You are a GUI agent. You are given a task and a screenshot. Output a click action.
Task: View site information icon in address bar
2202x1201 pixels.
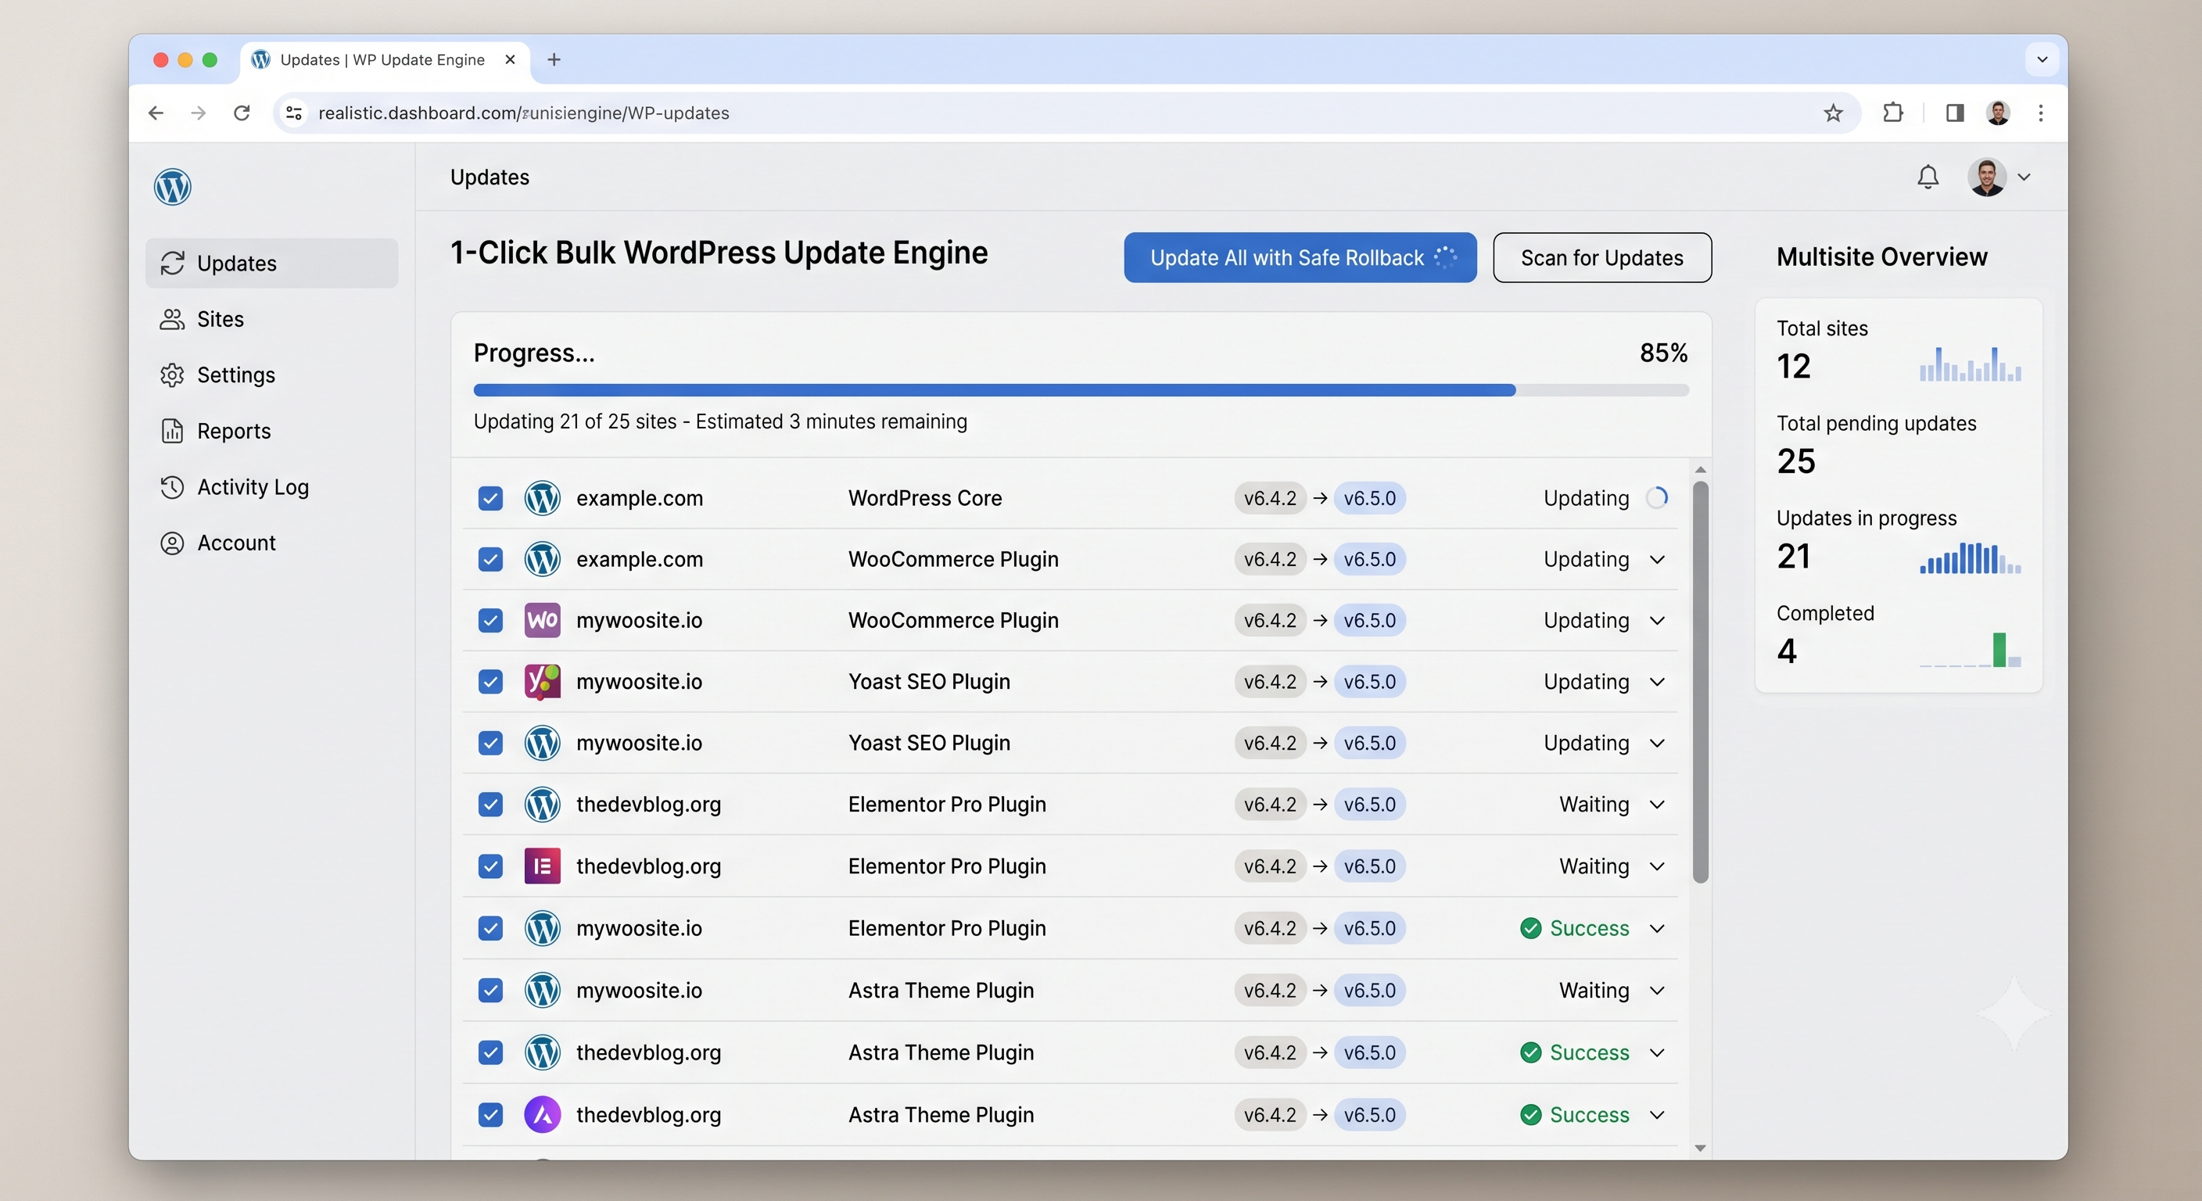click(x=294, y=113)
